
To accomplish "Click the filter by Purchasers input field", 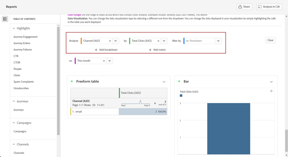I will (x=199, y=41).
